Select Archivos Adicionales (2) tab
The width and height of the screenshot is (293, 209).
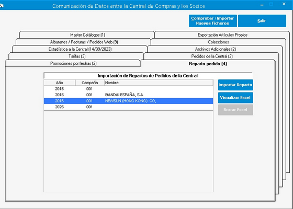pos(215,49)
